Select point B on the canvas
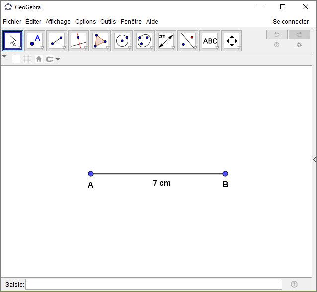The width and height of the screenshot is (317, 292). (225, 174)
